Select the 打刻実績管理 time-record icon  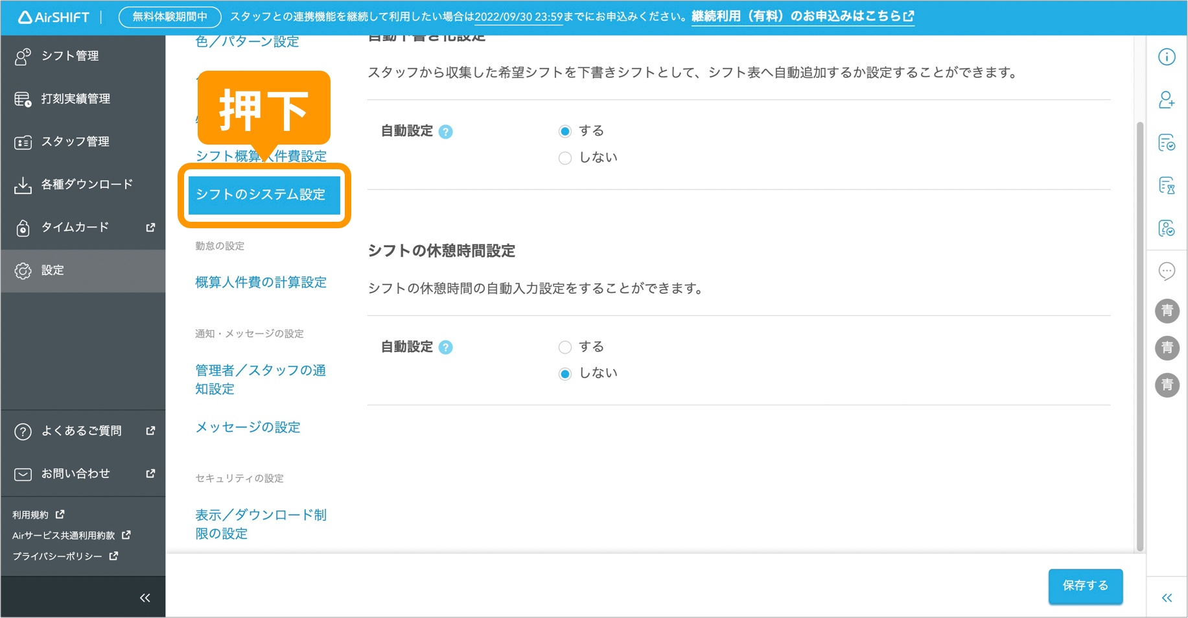click(x=23, y=99)
